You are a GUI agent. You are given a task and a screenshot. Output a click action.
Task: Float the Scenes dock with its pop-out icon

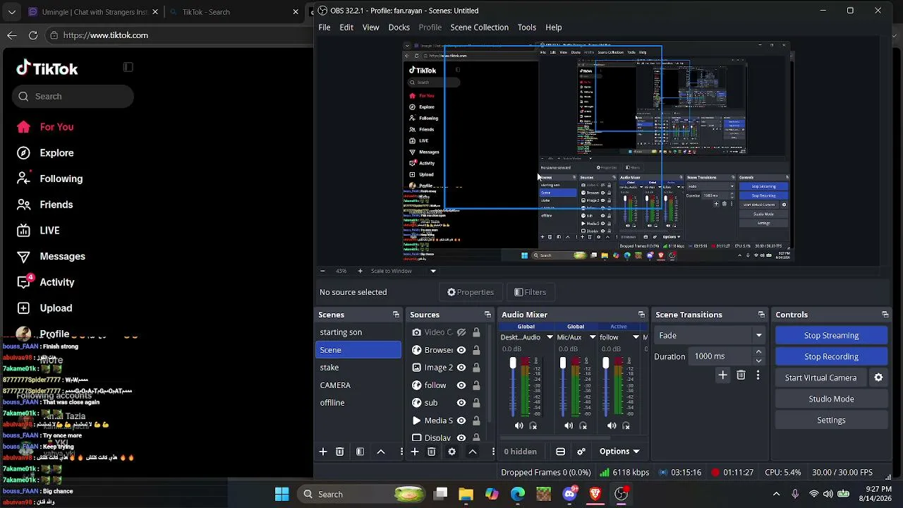tap(396, 315)
